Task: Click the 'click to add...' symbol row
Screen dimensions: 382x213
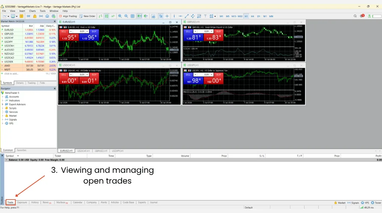Action: pos(28,74)
